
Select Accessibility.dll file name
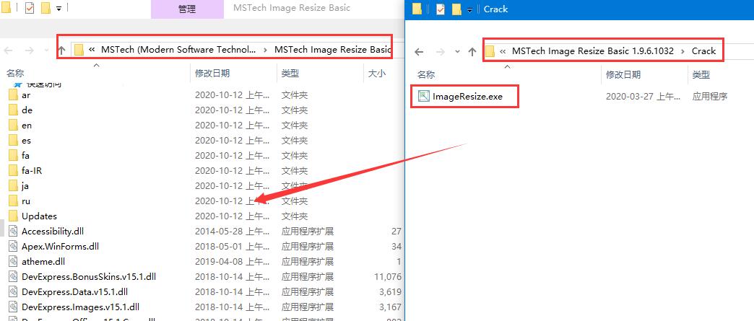click(x=53, y=231)
